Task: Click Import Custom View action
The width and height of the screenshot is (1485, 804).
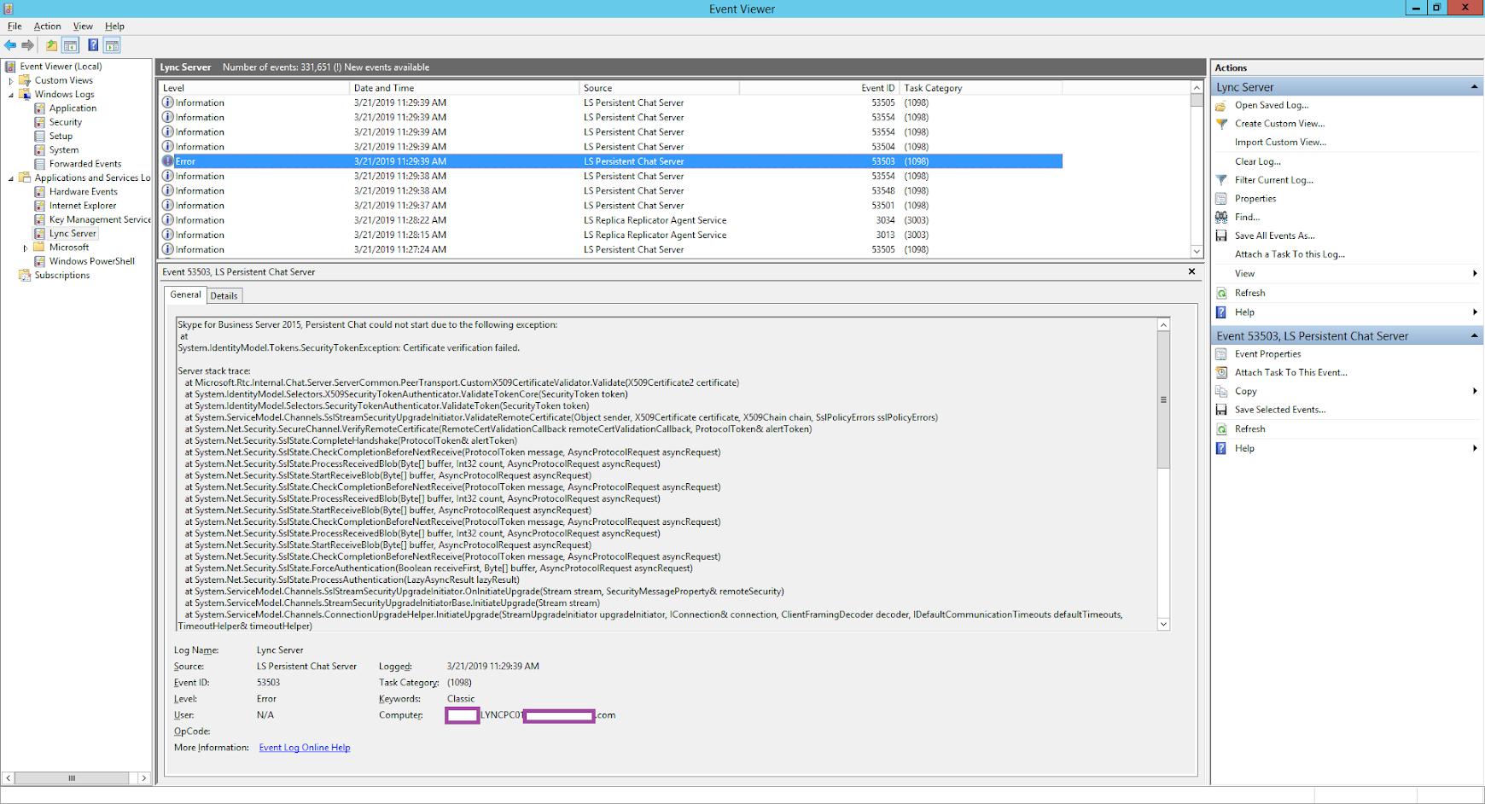Action: [1280, 143]
